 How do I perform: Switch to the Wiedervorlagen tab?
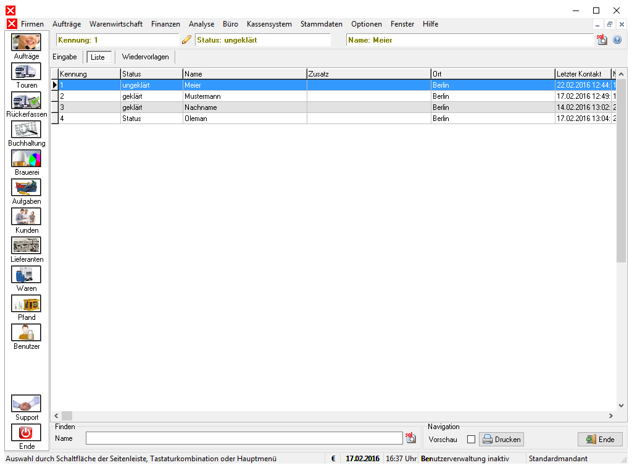point(145,57)
